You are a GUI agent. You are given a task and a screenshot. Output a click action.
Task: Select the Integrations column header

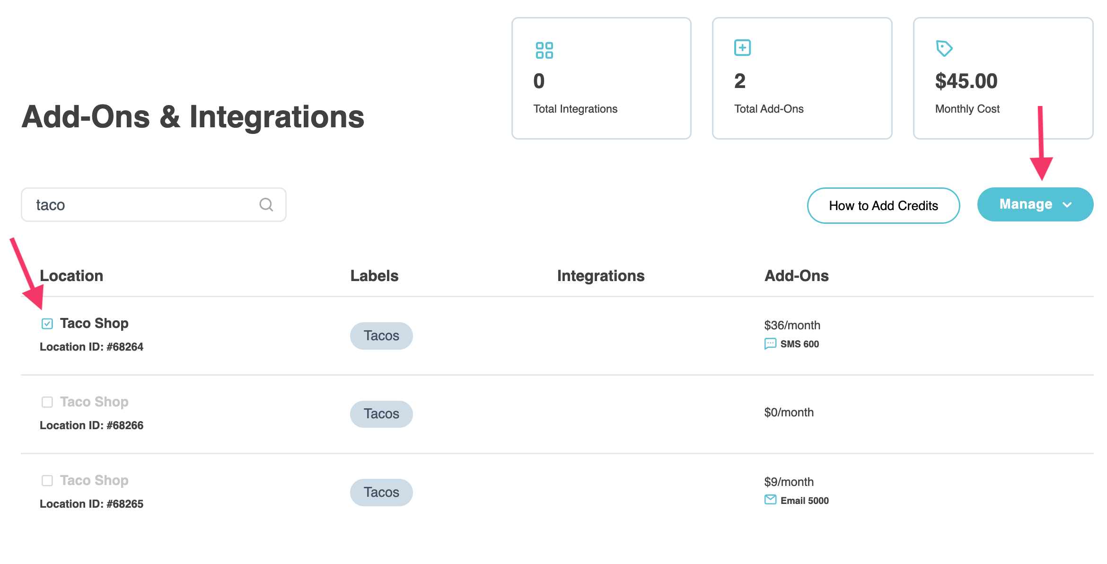(601, 275)
